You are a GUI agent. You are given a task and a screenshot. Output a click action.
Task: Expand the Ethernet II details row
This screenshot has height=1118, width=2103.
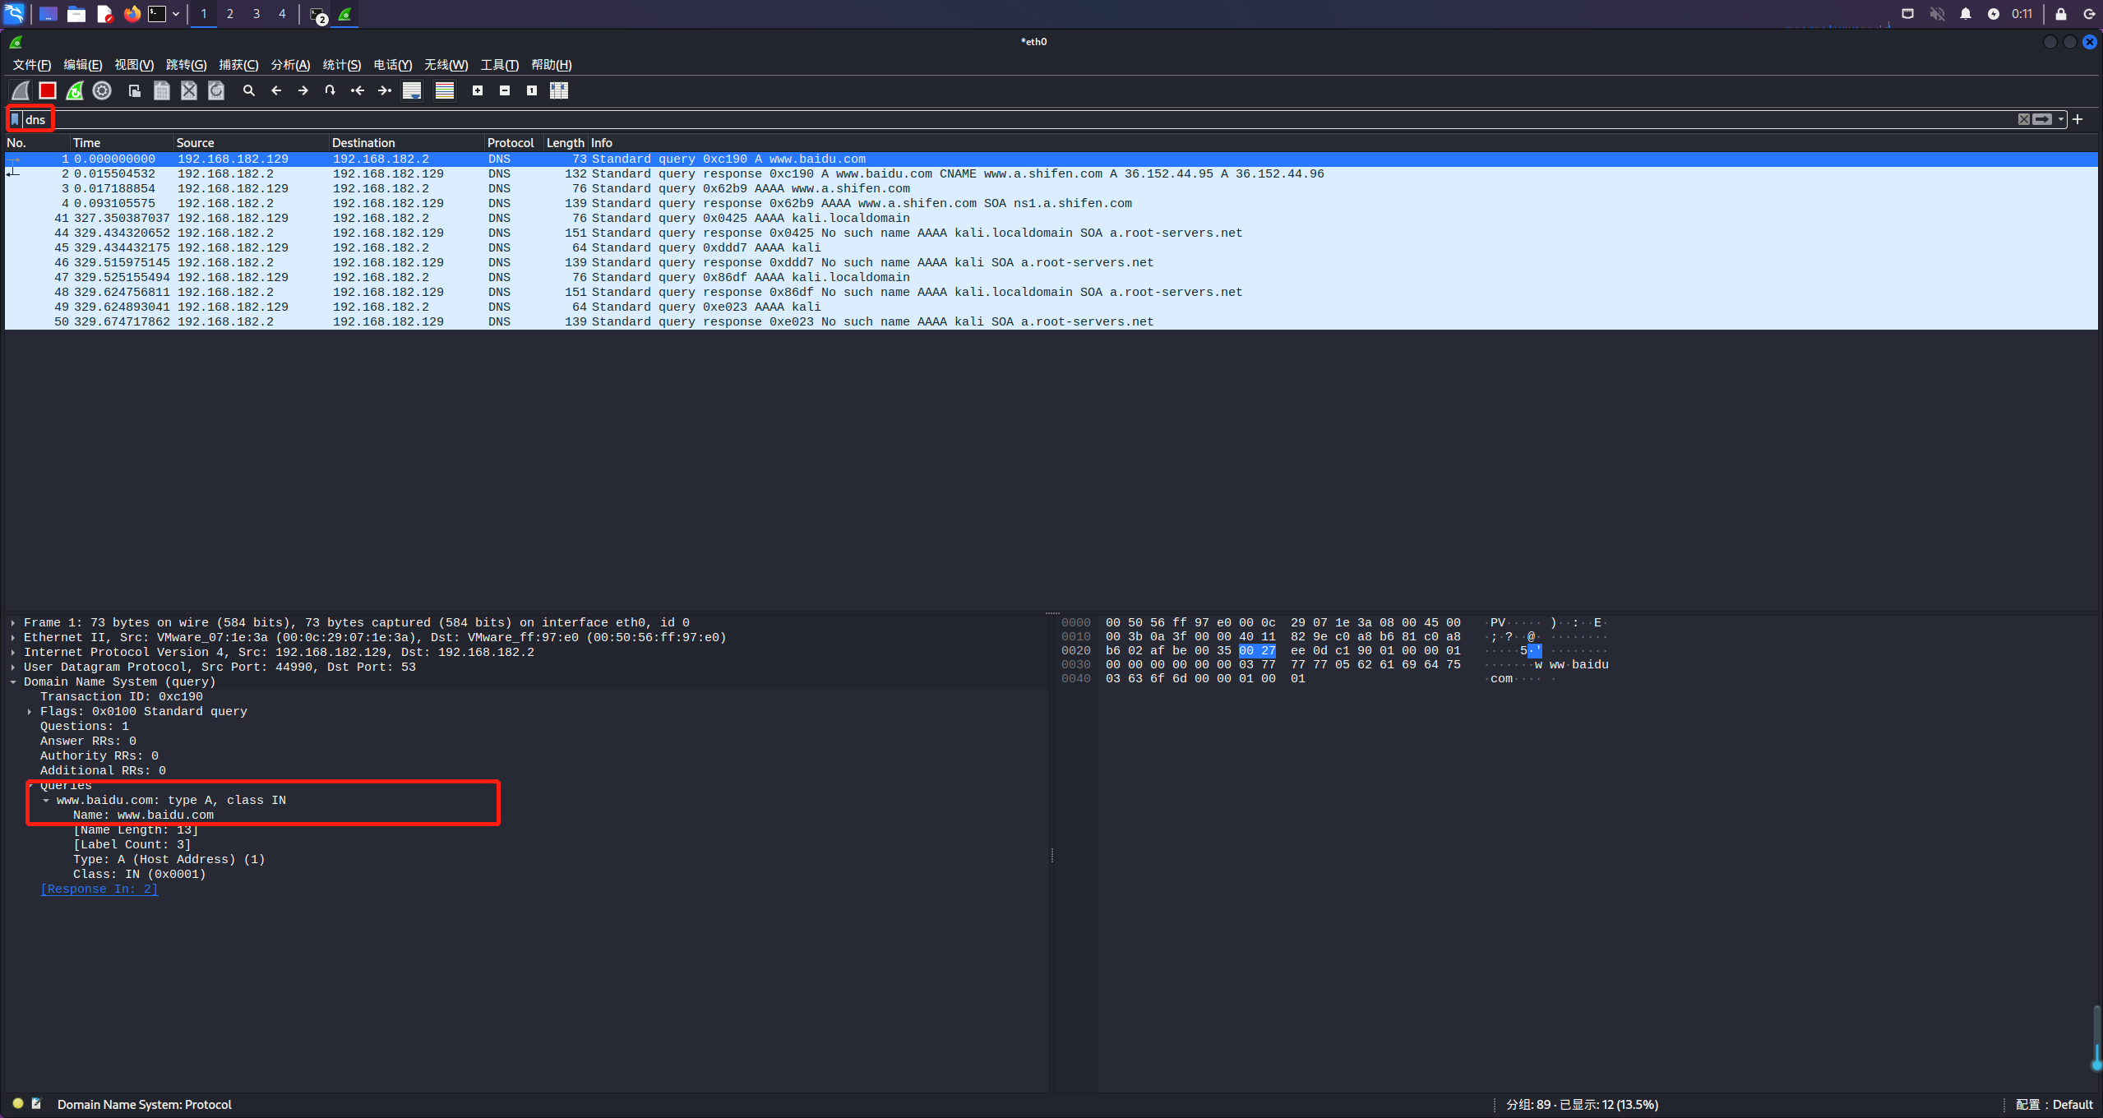pyautogui.click(x=13, y=638)
